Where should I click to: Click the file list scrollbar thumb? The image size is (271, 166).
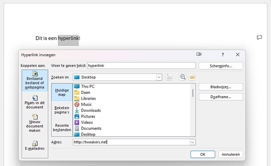pyautogui.click(x=193, y=93)
